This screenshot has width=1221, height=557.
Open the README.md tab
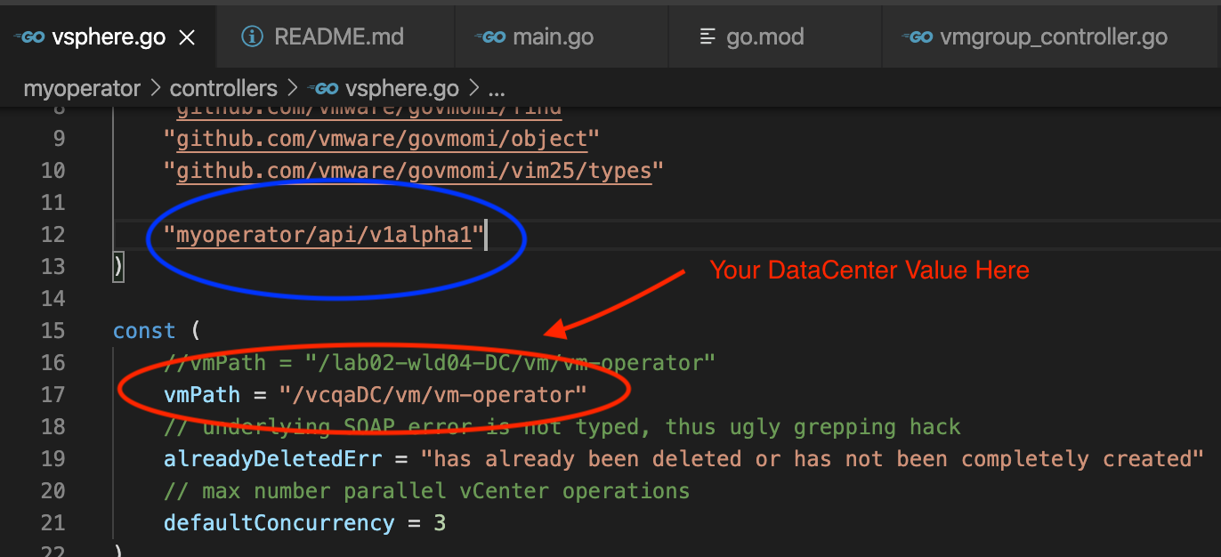click(334, 36)
